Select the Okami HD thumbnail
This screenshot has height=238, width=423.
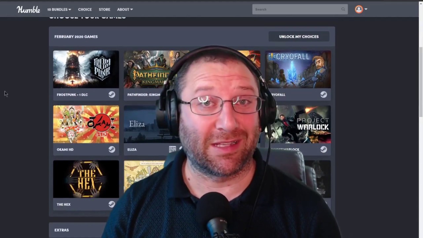(86, 124)
